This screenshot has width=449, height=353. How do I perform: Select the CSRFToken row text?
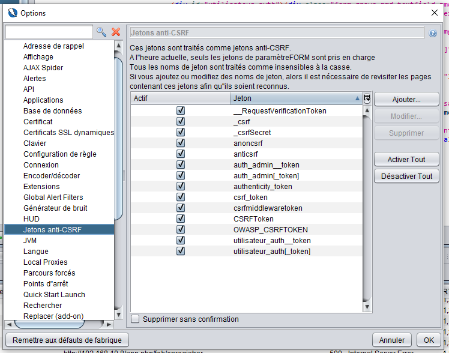click(253, 219)
